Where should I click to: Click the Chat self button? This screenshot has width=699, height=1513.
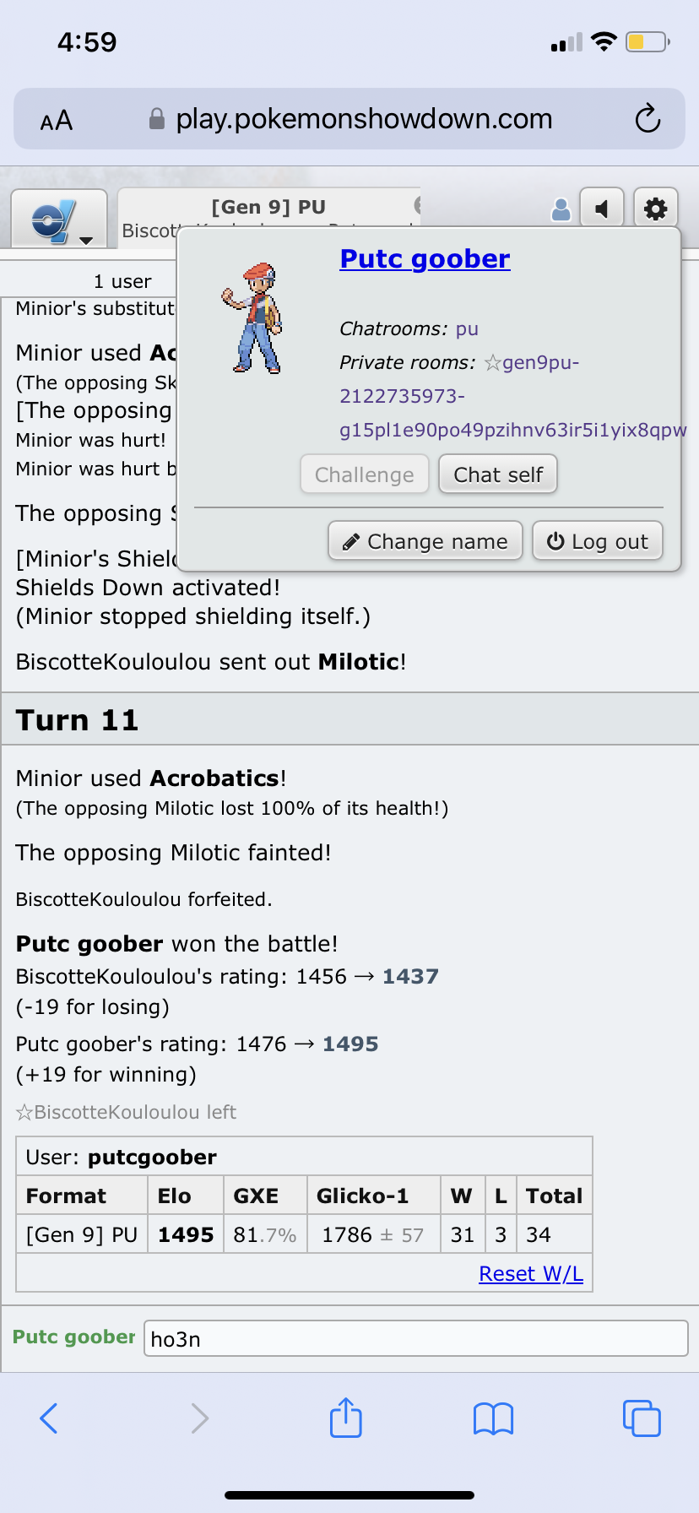pos(498,475)
